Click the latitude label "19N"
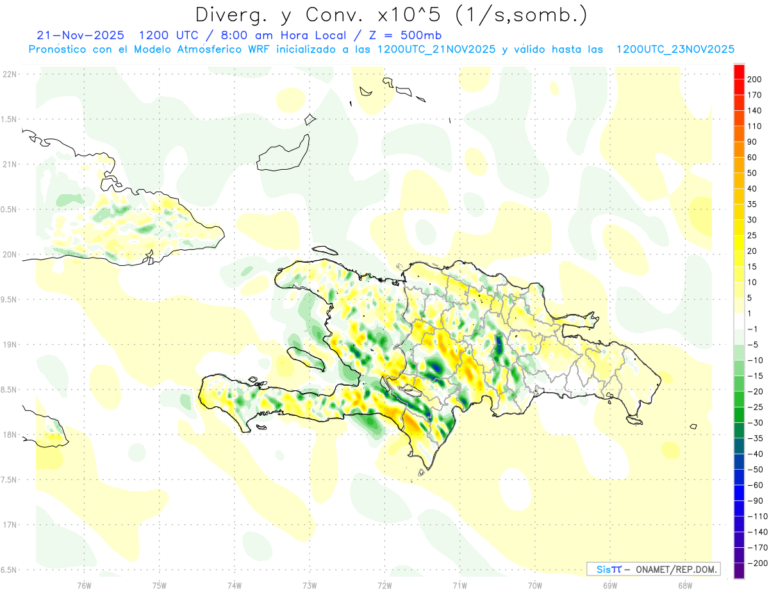The width and height of the screenshot is (769, 594). [10, 345]
